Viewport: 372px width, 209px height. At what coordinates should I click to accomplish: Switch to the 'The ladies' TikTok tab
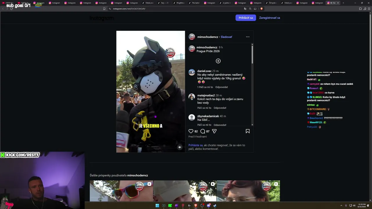(194, 3)
